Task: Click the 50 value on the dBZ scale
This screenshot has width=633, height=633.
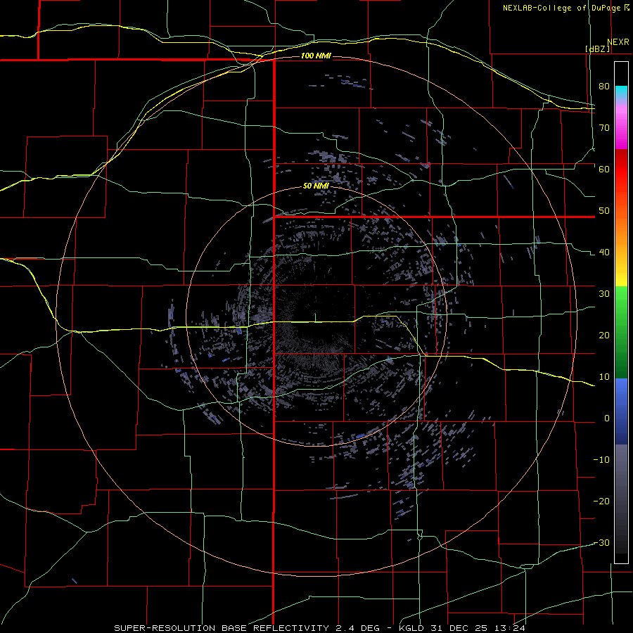Action: pyautogui.click(x=604, y=211)
